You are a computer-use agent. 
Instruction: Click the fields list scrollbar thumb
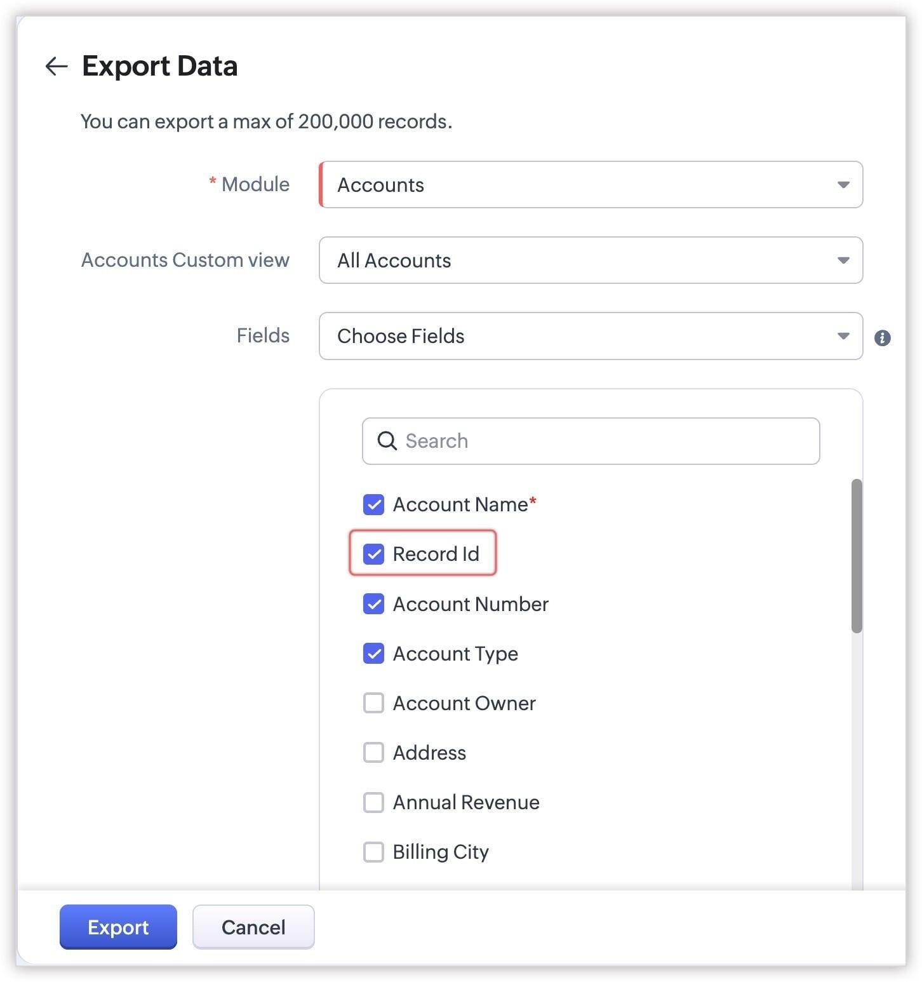pos(857,556)
